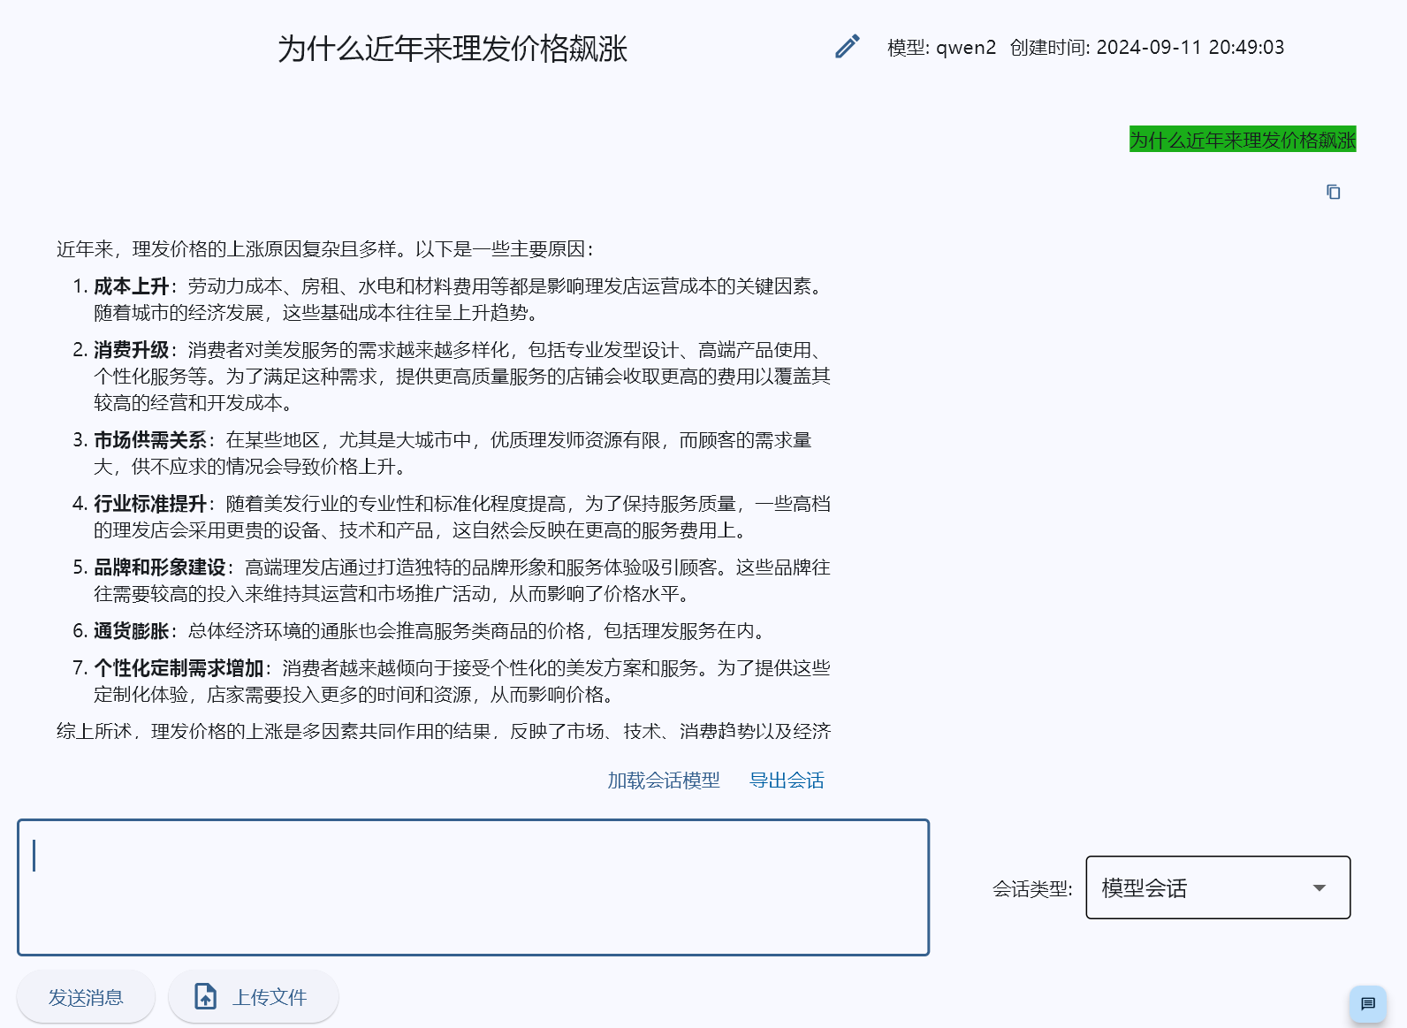The width and height of the screenshot is (1407, 1028).
Task: Click the bold heading 行业标准提升
Action: [x=150, y=504]
